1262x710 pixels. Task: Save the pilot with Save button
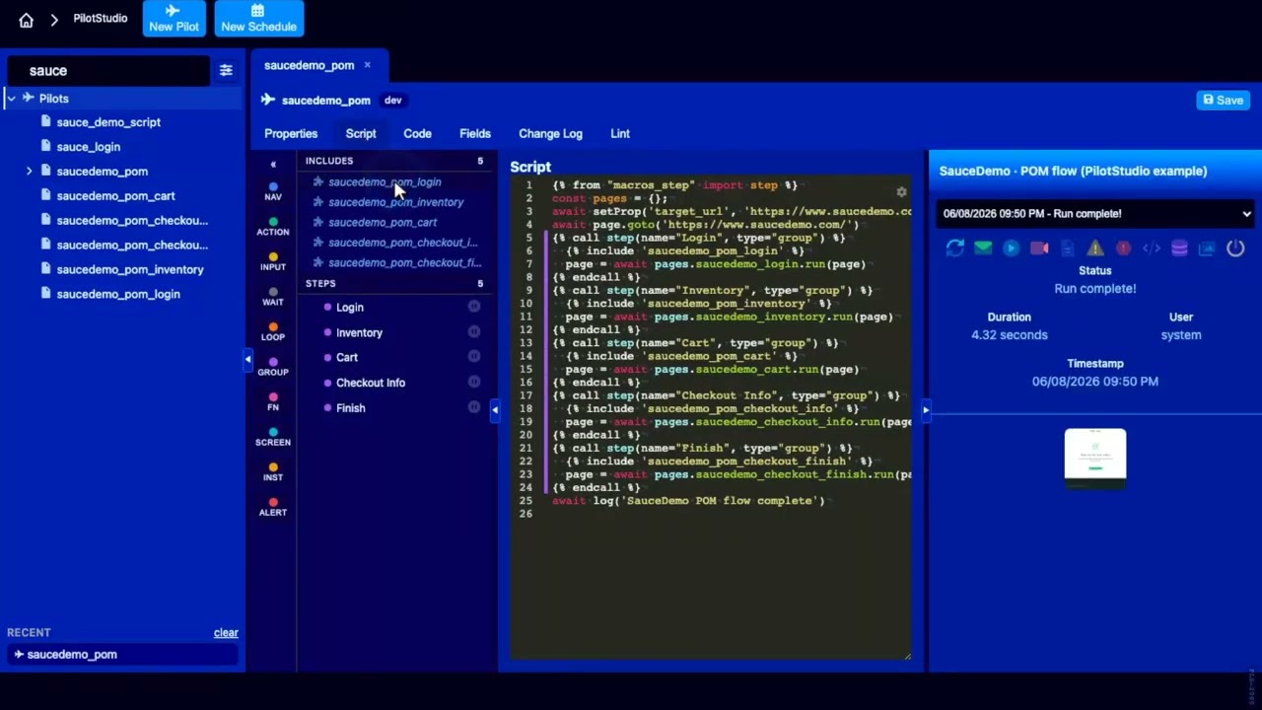point(1223,100)
